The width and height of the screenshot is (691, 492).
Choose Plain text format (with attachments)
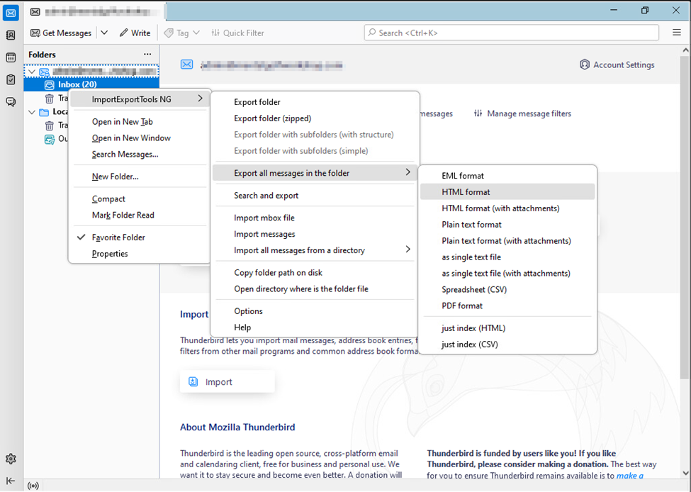pos(507,241)
